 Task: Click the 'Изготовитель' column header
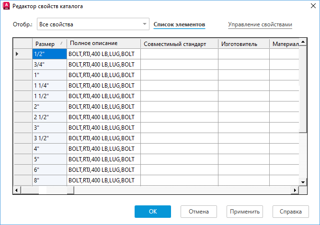coord(243,44)
